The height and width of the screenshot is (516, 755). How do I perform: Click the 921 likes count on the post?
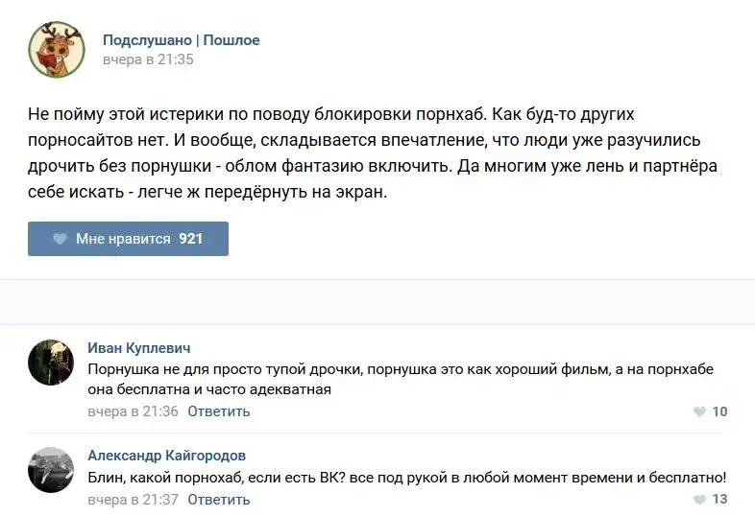point(191,239)
